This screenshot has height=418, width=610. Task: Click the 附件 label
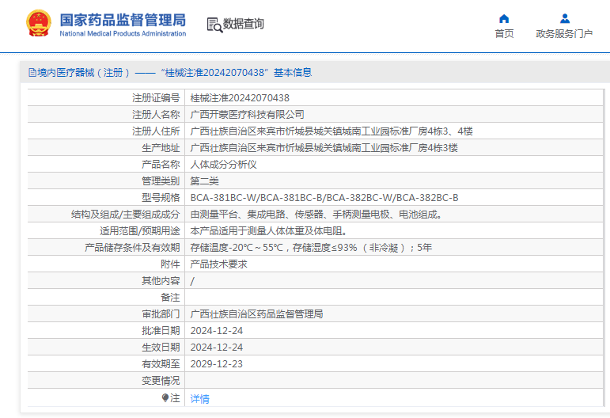point(170,264)
